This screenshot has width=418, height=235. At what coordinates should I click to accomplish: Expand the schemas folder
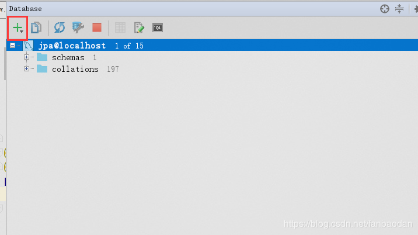26,57
